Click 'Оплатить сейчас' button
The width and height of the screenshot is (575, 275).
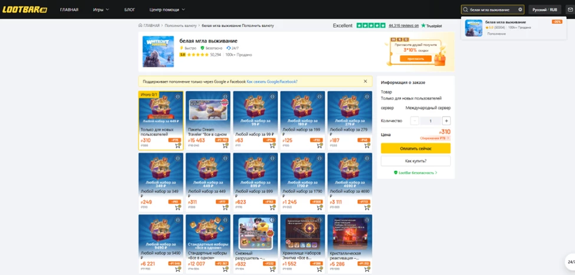point(416,148)
